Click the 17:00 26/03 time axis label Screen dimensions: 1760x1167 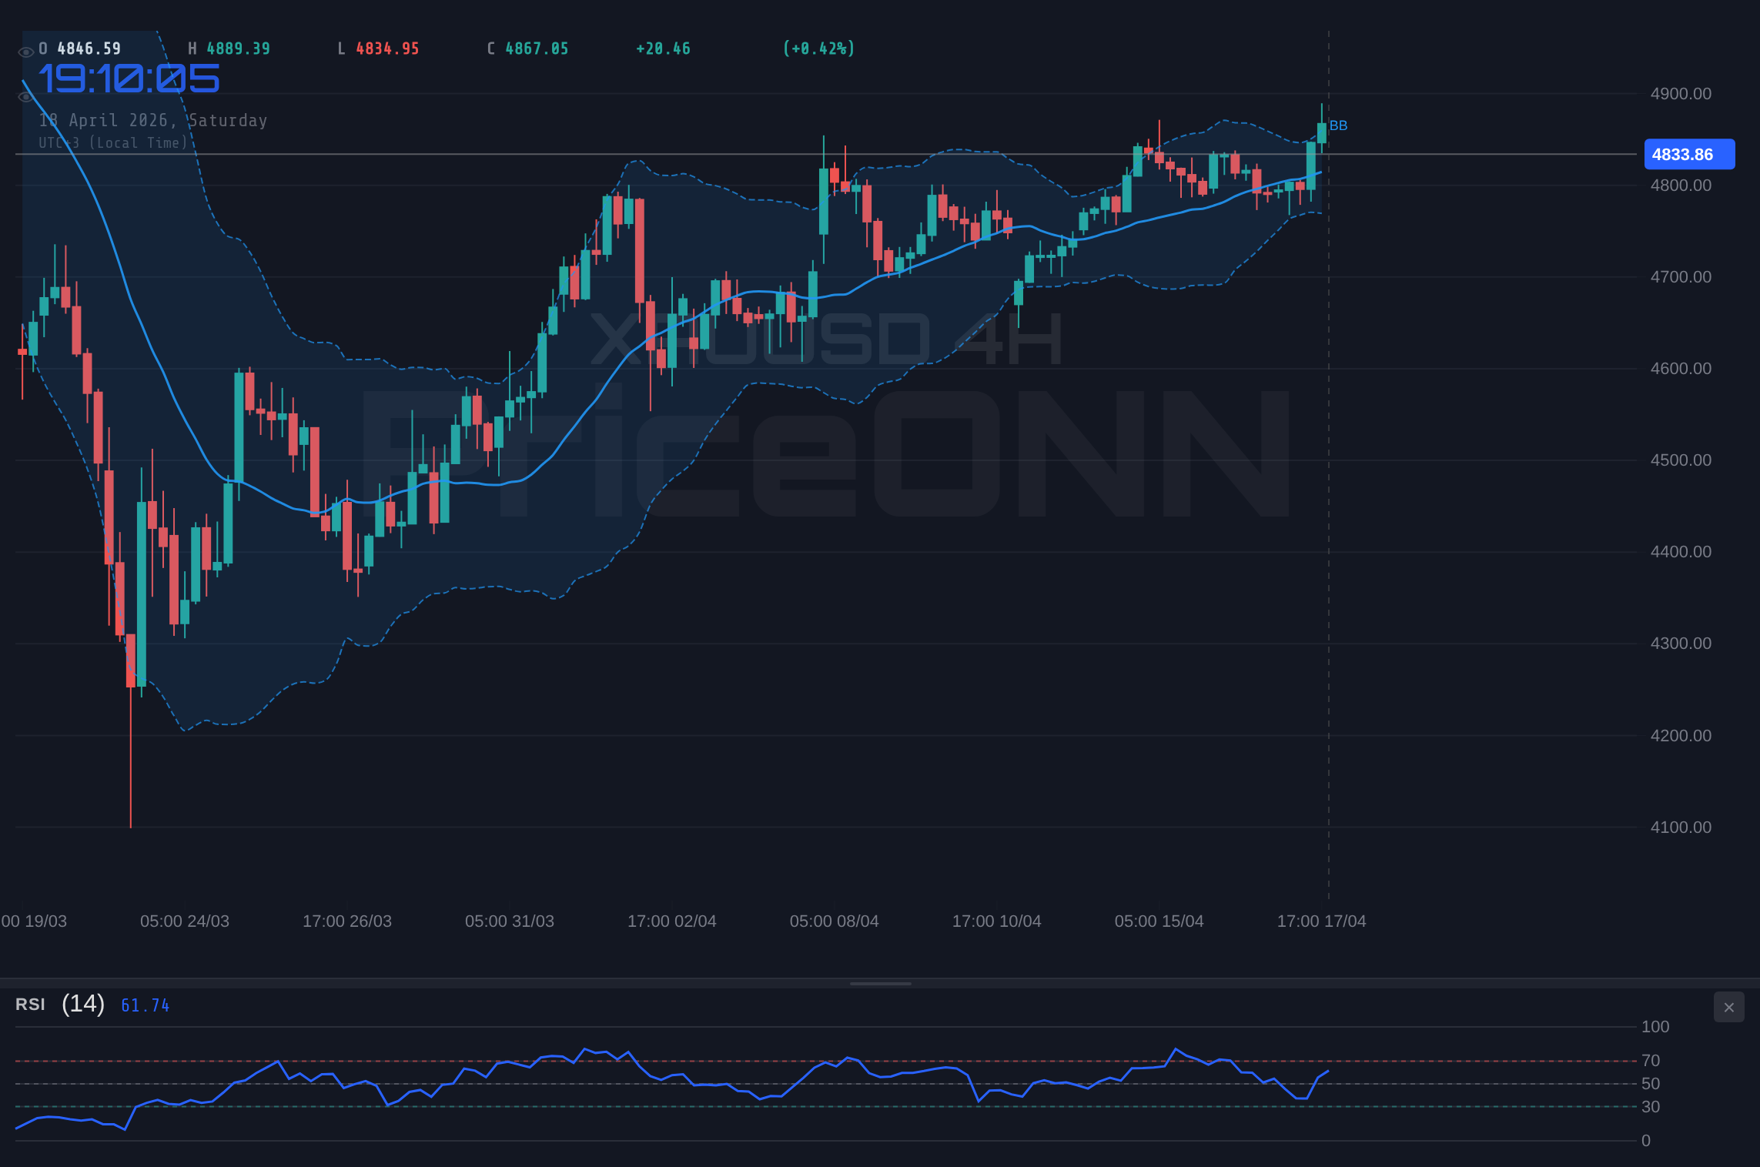pos(347,921)
